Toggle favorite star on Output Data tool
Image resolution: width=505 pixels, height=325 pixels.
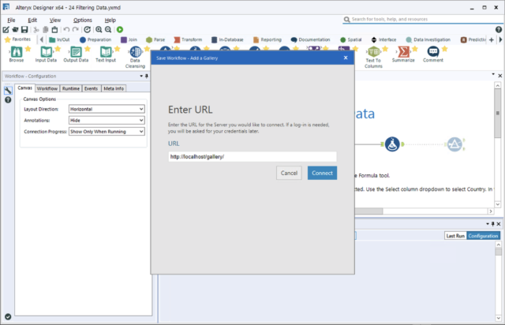click(x=88, y=49)
